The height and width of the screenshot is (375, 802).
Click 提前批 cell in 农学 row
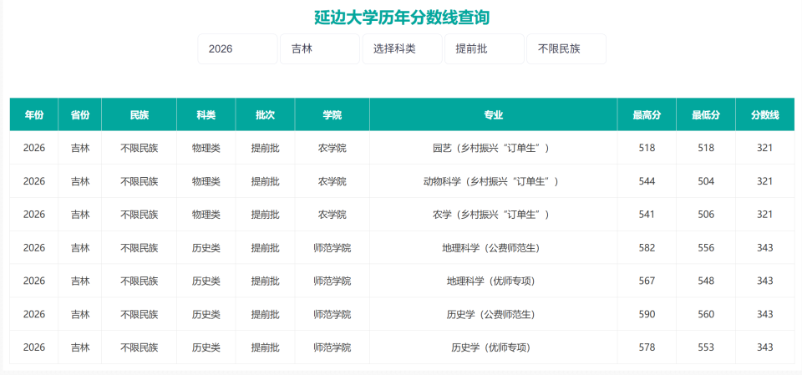click(x=265, y=215)
